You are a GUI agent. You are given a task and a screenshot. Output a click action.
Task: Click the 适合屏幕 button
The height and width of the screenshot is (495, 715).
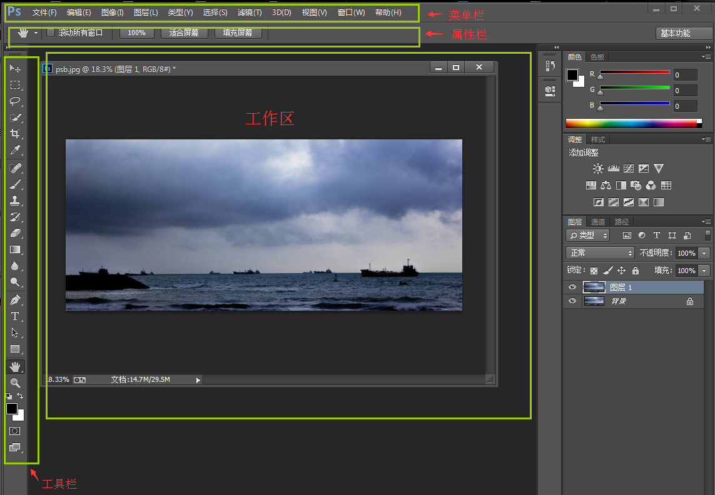tap(184, 32)
